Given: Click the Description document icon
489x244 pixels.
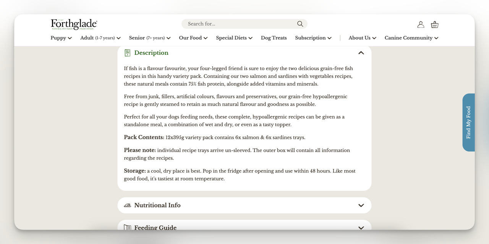Looking at the screenshot, I should pos(128,53).
